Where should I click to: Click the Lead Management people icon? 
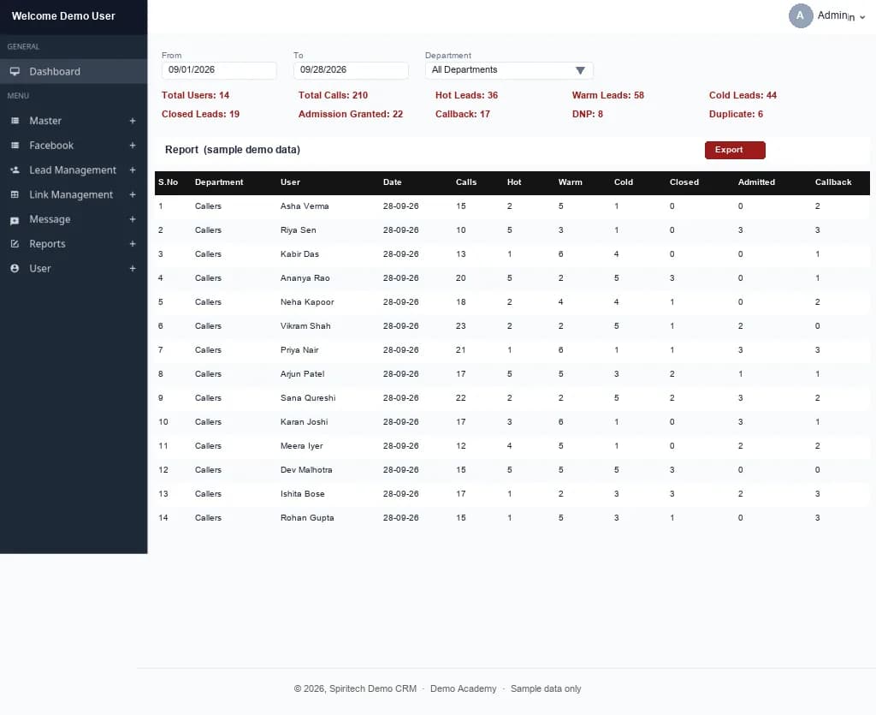[15, 170]
